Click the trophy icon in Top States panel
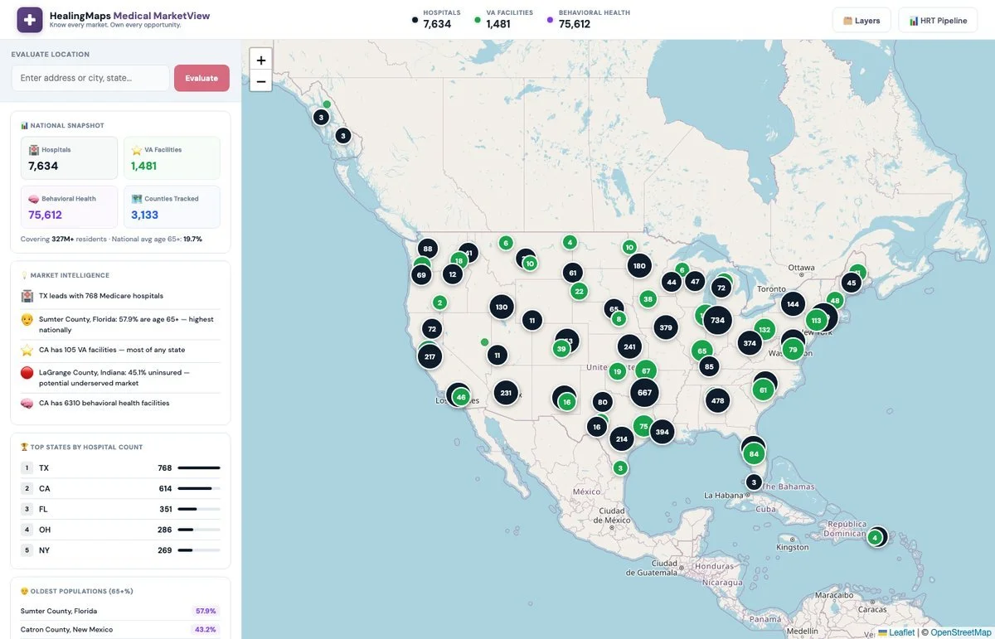The height and width of the screenshot is (639, 995). click(26, 447)
